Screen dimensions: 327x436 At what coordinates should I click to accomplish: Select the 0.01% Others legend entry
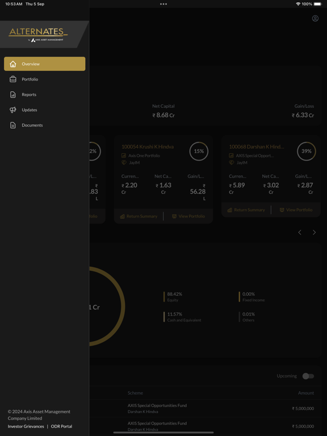coord(248,317)
